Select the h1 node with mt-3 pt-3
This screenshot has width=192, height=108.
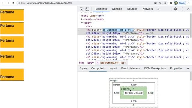tap(137, 45)
